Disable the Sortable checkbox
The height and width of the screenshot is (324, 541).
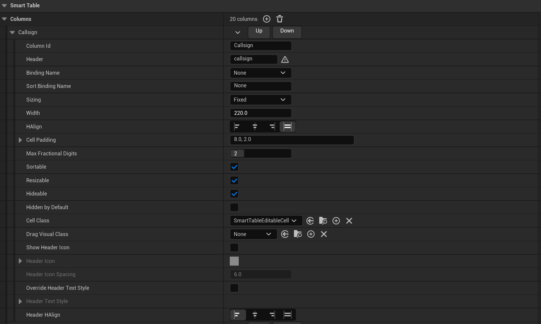pos(234,167)
